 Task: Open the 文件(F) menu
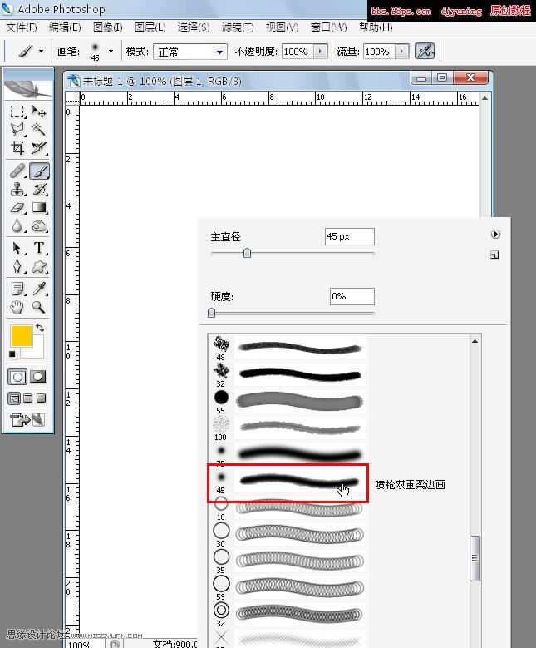click(22, 27)
